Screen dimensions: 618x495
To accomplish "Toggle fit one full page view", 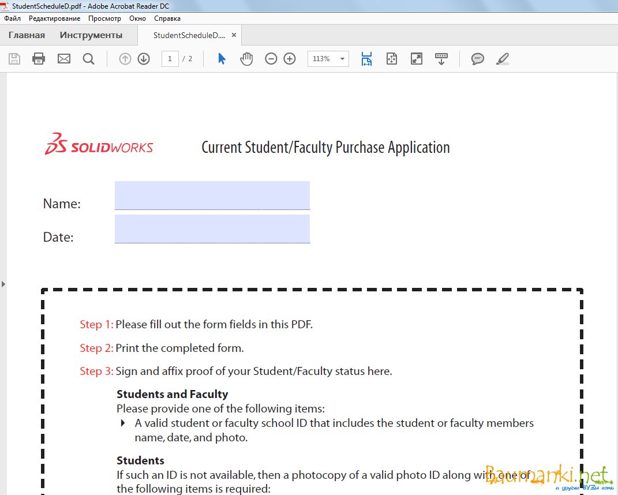I will pos(392,59).
